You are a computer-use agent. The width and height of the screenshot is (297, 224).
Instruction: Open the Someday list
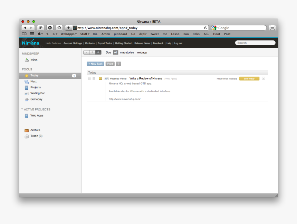[x=36, y=99]
